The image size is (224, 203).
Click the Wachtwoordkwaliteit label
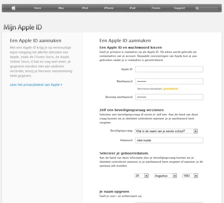click(150, 89)
